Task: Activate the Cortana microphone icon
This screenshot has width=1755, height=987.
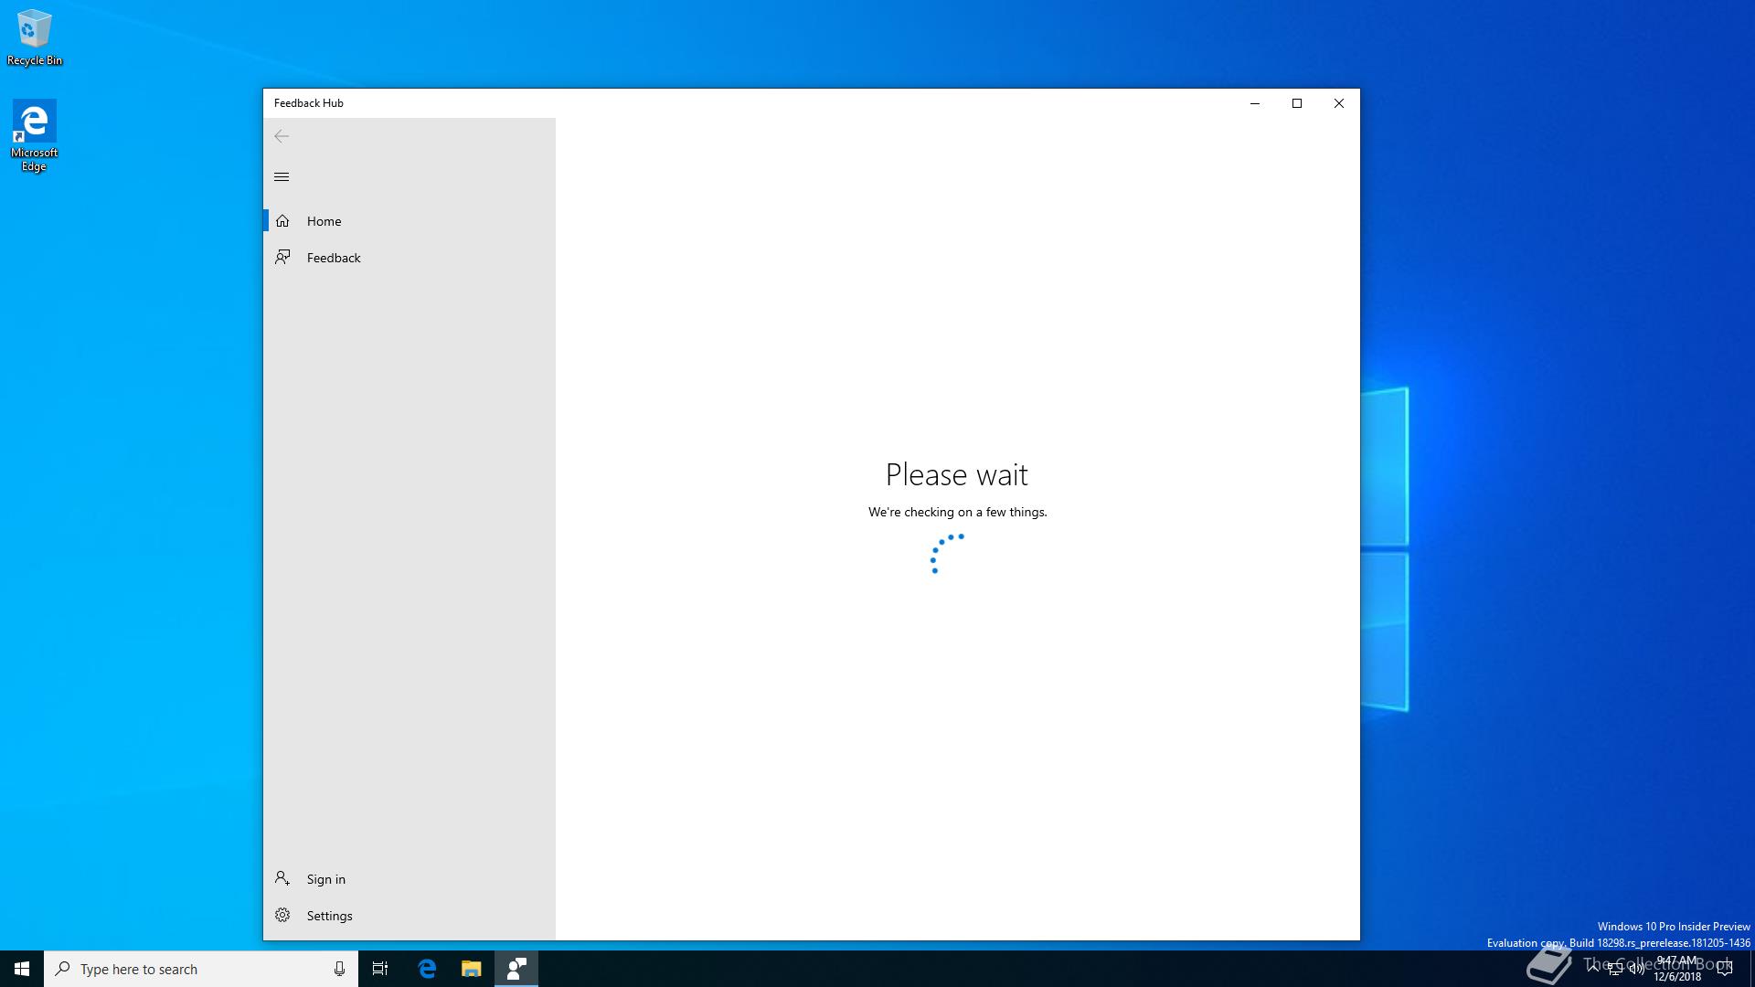Action: pos(339,969)
